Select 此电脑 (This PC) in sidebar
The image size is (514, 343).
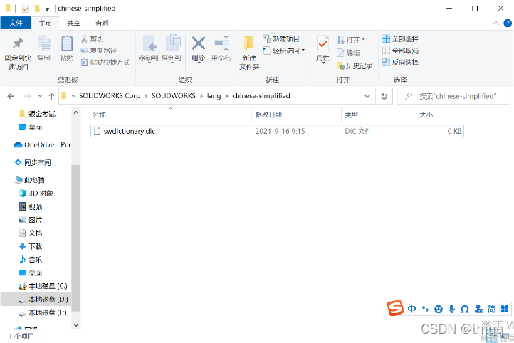coord(29,180)
